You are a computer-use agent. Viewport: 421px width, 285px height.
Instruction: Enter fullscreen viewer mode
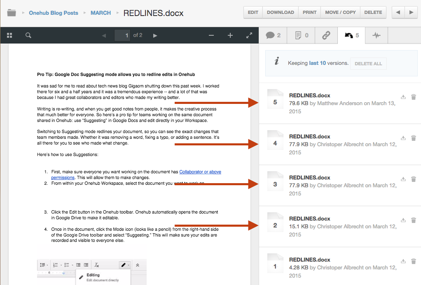249,35
